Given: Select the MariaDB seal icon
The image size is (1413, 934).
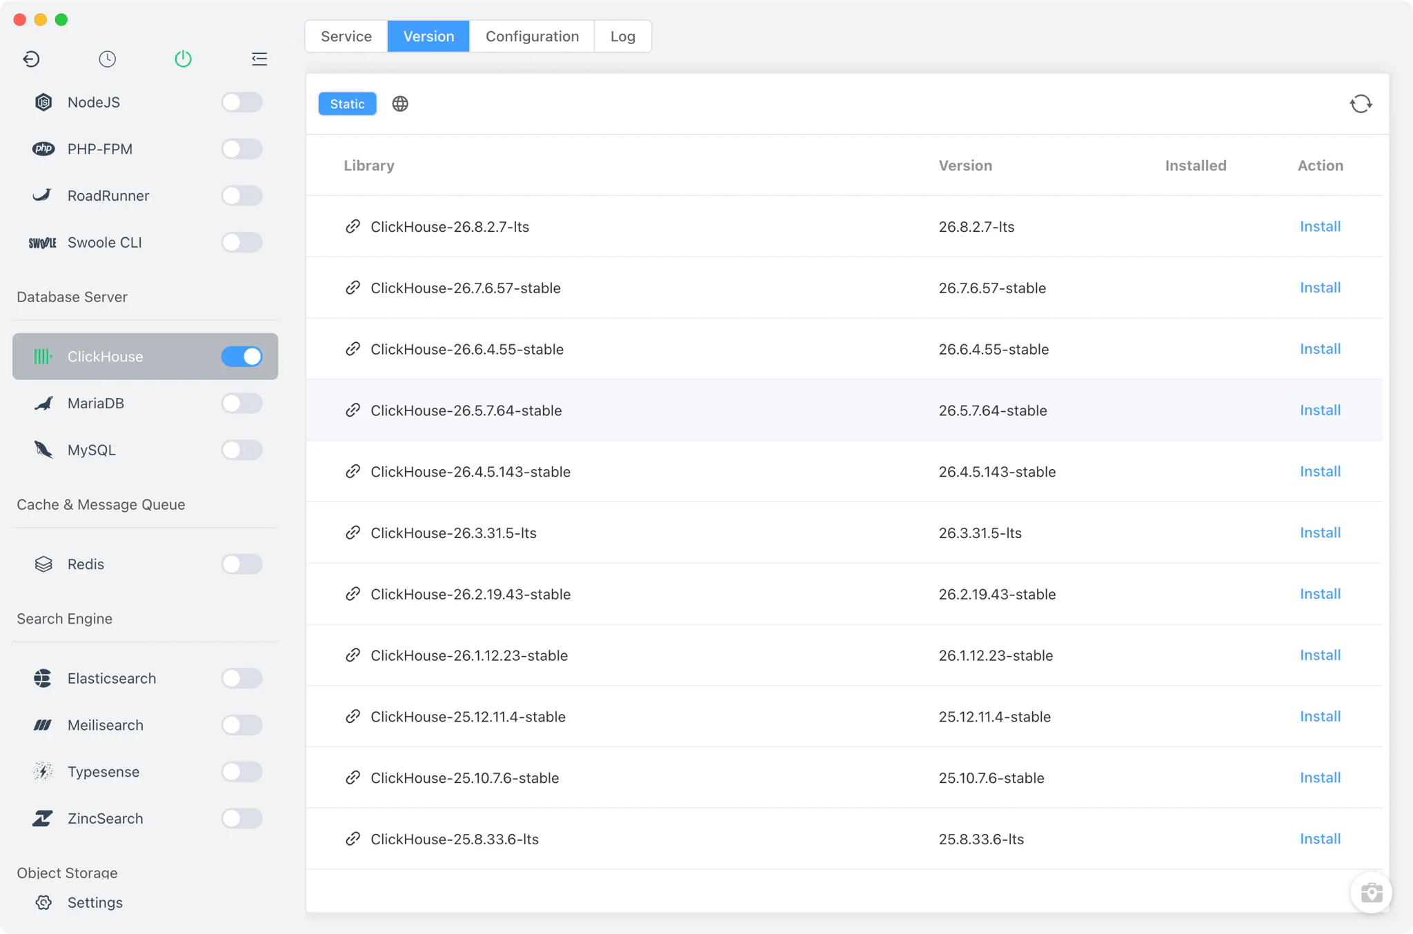Looking at the screenshot, I should coord(43,404).
